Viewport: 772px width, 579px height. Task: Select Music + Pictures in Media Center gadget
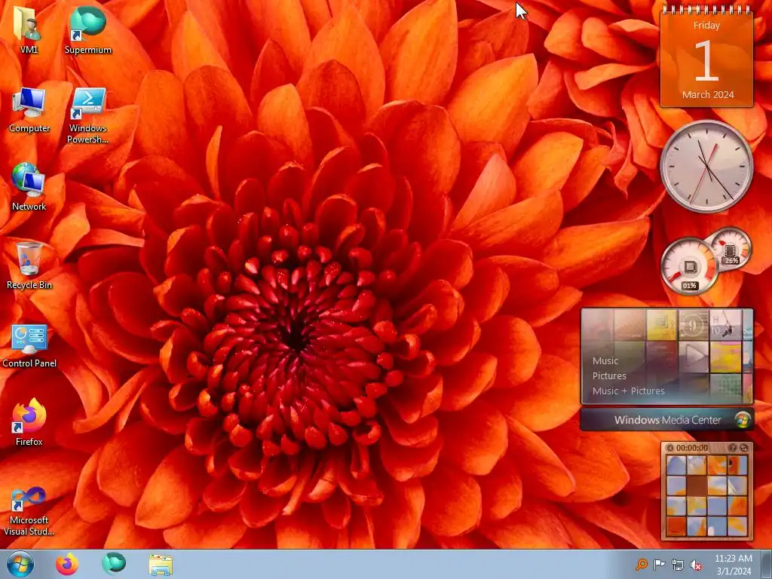click(628, 391)
